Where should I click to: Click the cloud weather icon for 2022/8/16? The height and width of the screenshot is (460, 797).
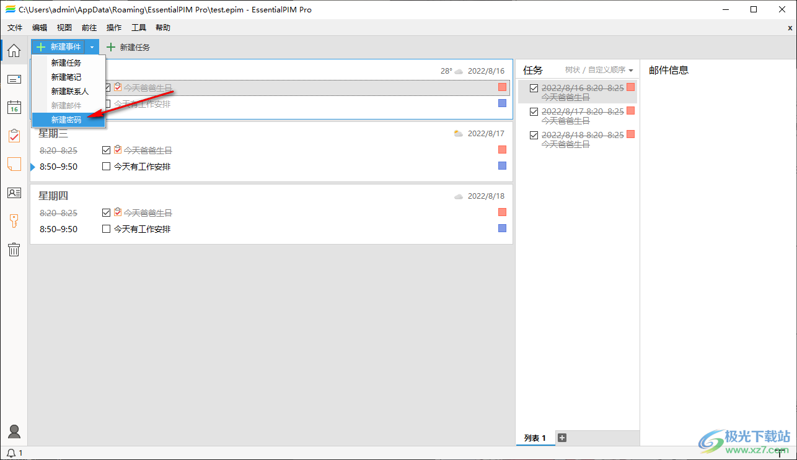[x=459, y=71]
